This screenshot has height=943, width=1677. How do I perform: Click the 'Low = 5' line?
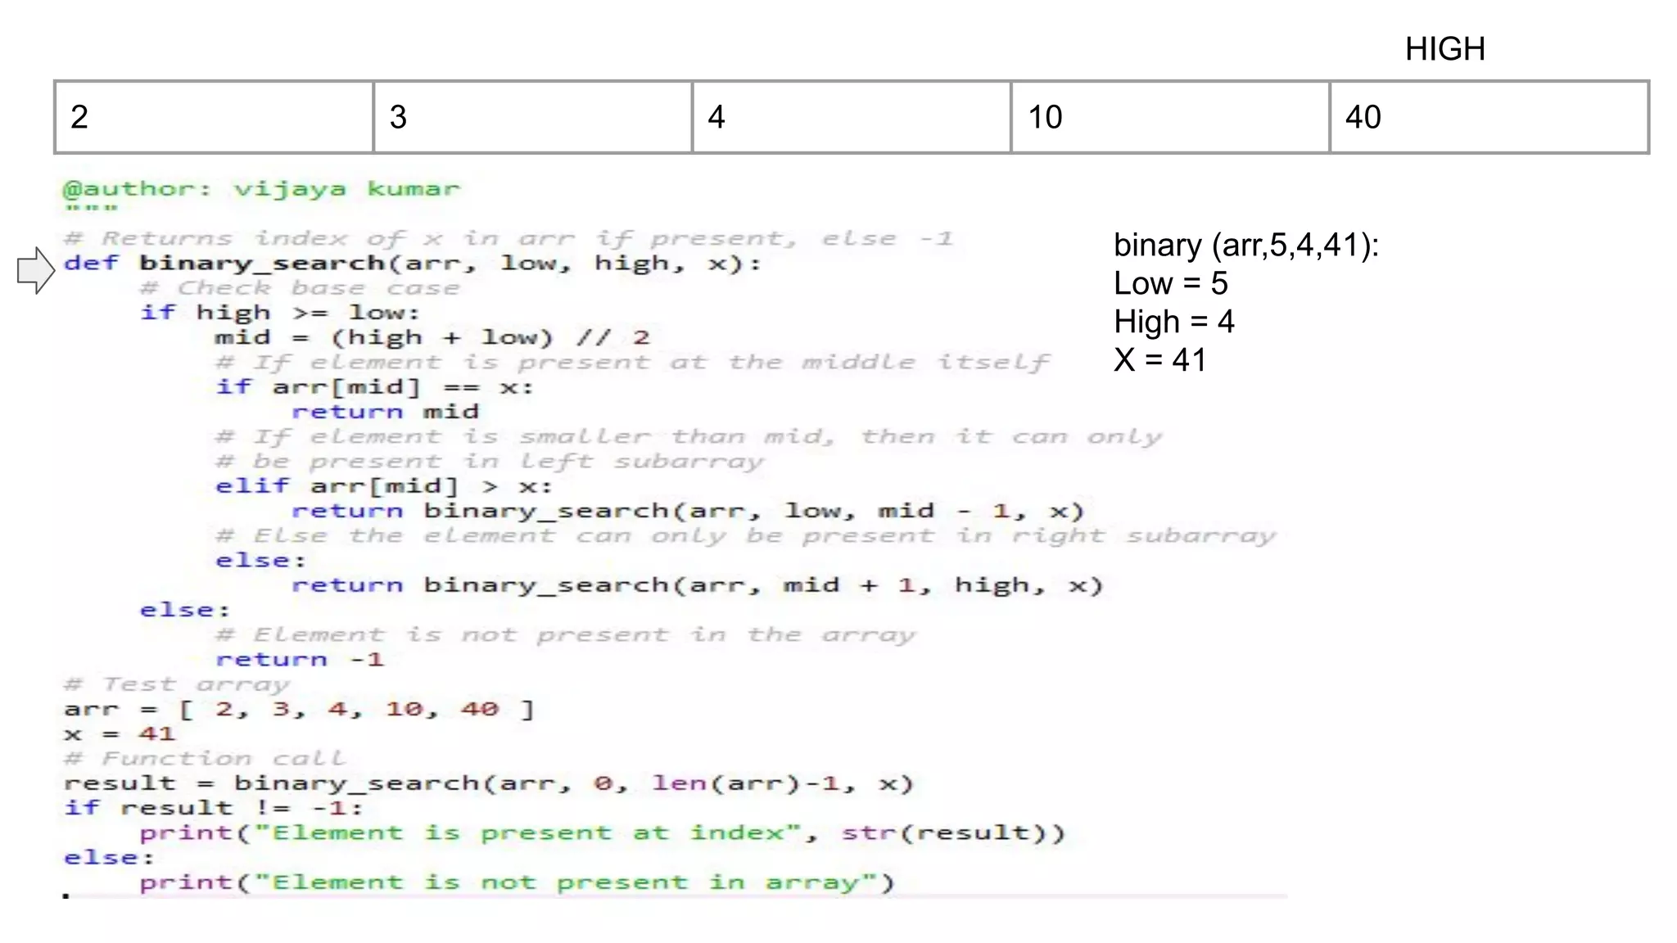(1170, 283)
